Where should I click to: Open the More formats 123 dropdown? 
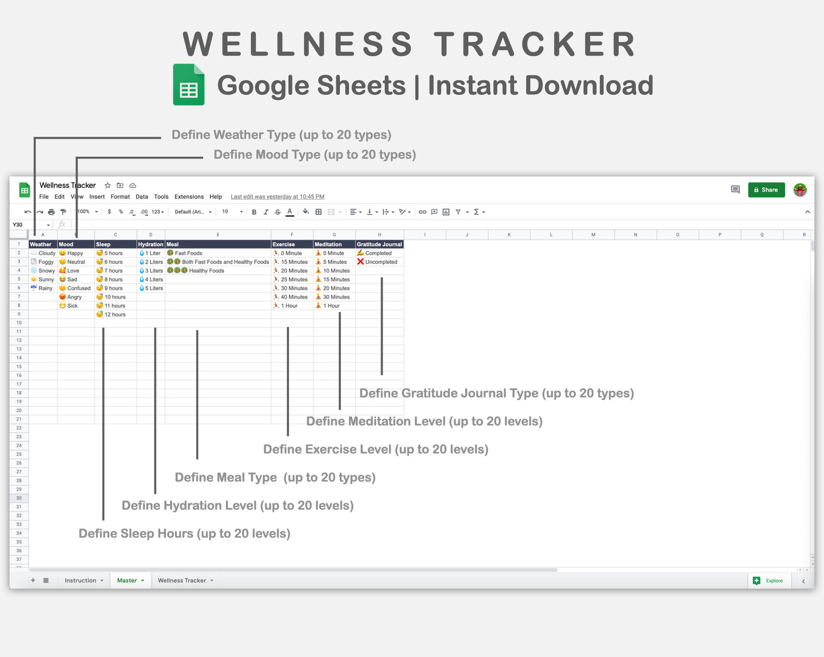click(157, 212)
